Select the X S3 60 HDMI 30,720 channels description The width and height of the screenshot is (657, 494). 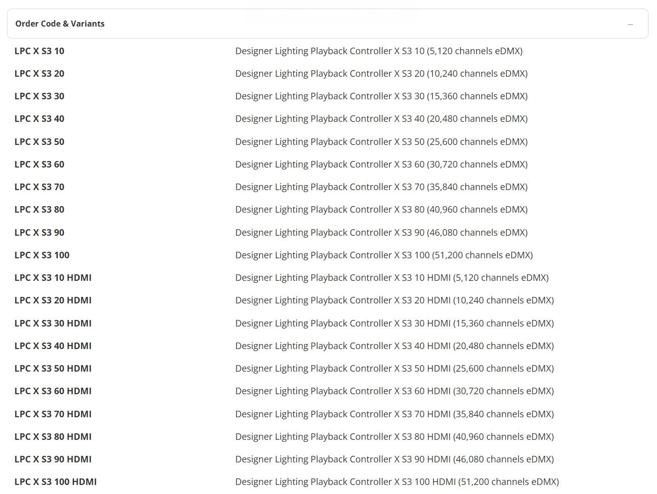pos(394,391)
